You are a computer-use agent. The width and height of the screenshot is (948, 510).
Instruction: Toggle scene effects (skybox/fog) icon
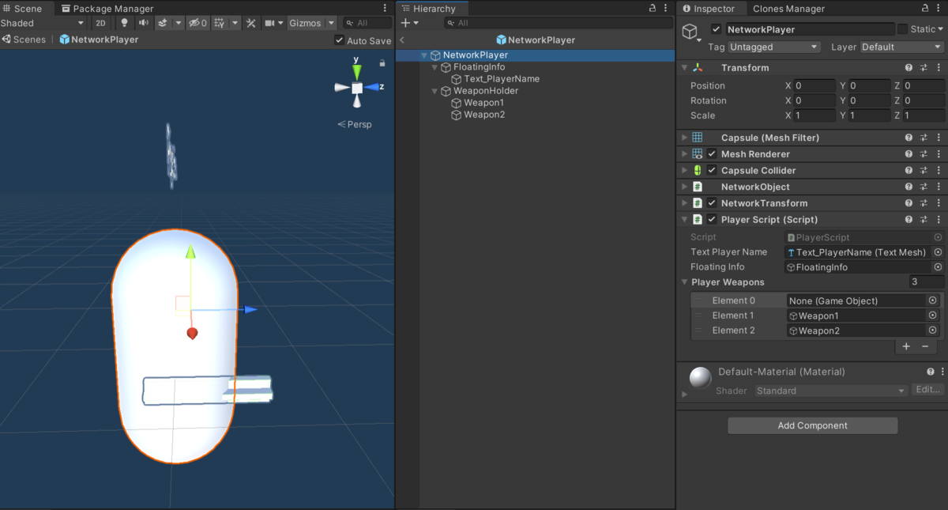tap(163, 23)
